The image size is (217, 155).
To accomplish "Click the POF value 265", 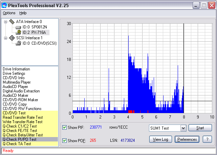I will click(x=93, y=140).
